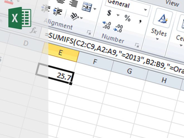Open the General number format dropdown
Screen dimensions: 184x138
(145, 10)
